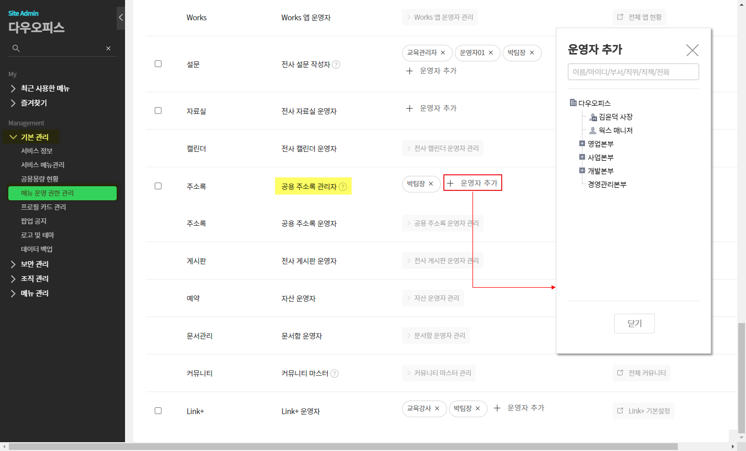This screenshot has width=746, height=451.
Task: Remove 교육관리자 from 설문 operators
Action: [443, 53]
